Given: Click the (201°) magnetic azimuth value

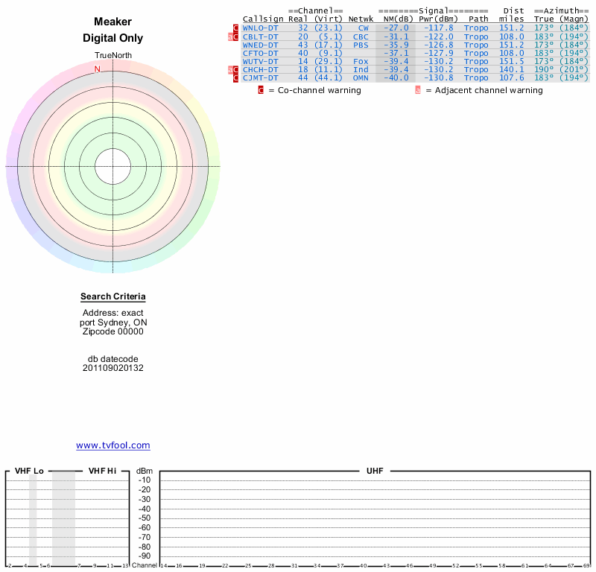Looking at the screenshot, I should [x=574, y=70].
